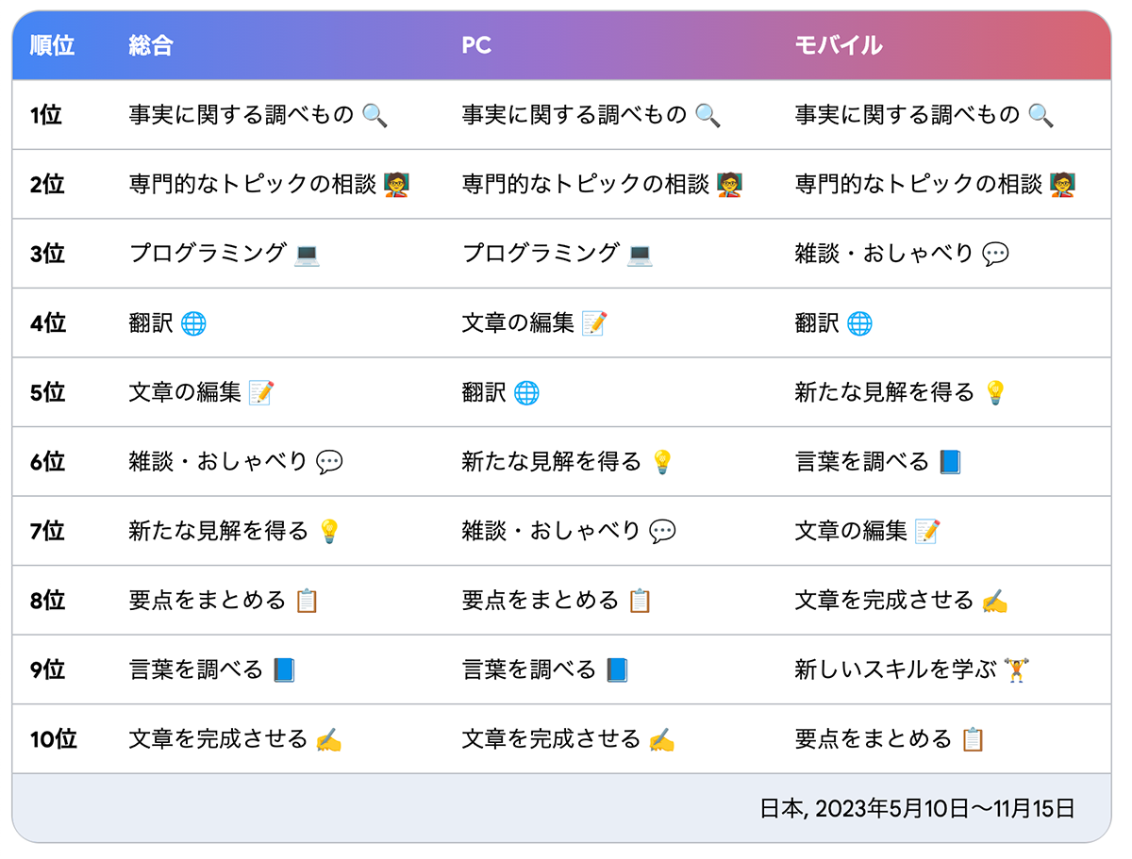
Task: Click 新しいスキルを学ぶ in the モバイル column
Action: click(x=895, y=669)
